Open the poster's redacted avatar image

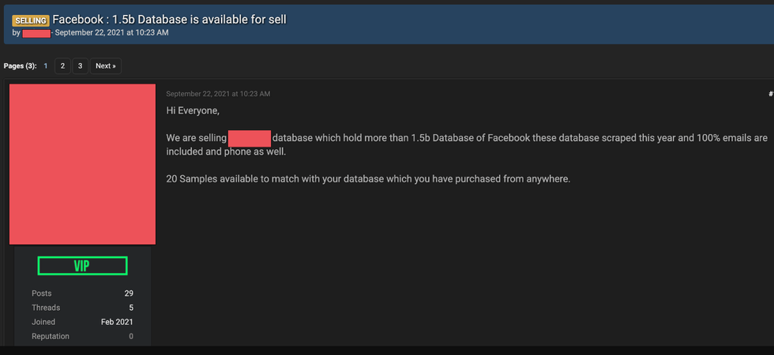82,164
